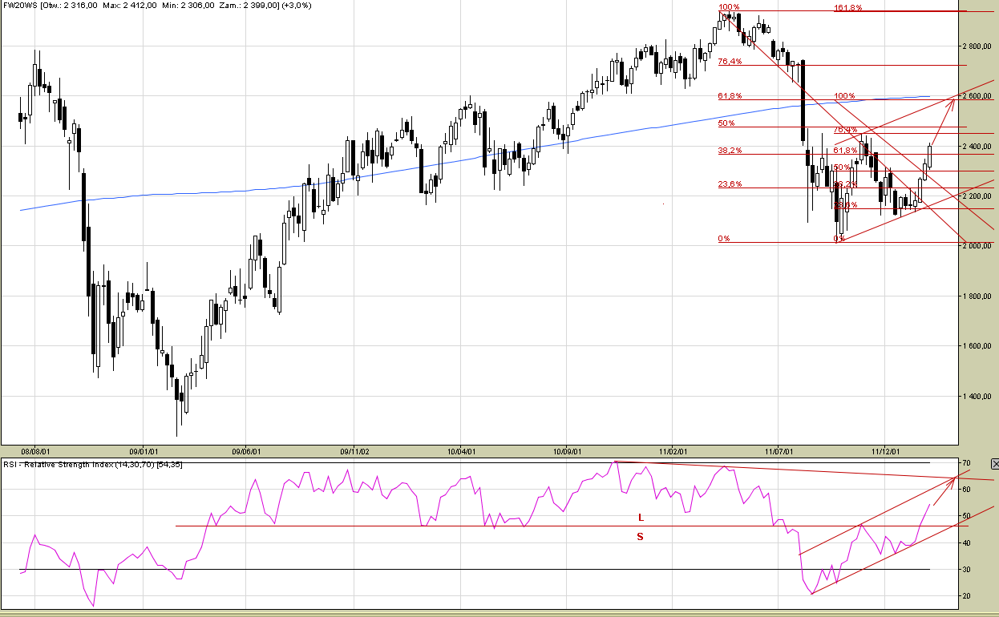This screenshot has height=617, width=999.
Task: Select the 09/01/01 date label
Action: pyautogui.click(x=143, y=450)
